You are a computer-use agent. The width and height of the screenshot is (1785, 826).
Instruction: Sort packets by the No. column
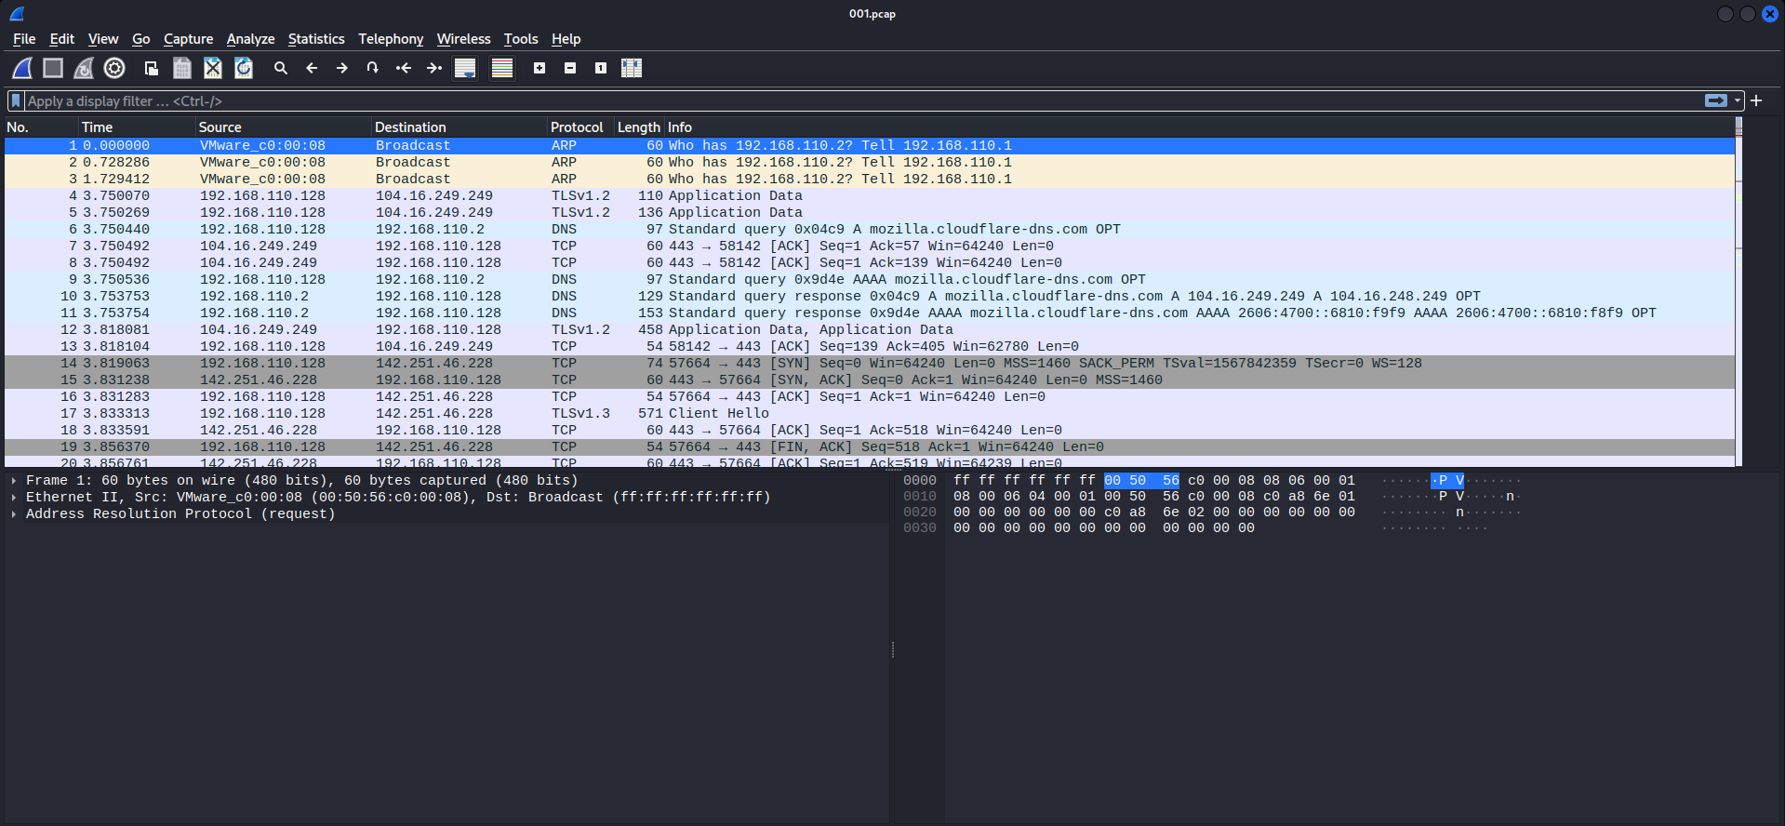tap(40, 127)
